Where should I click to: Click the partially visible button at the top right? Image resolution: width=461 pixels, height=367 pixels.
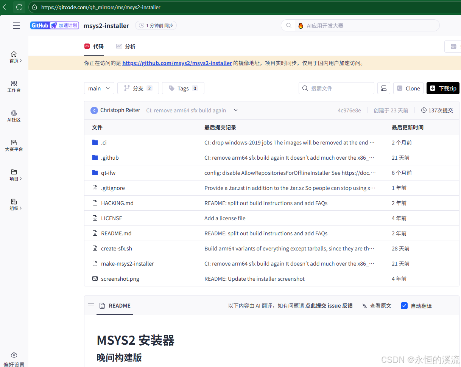click(453, 47)
